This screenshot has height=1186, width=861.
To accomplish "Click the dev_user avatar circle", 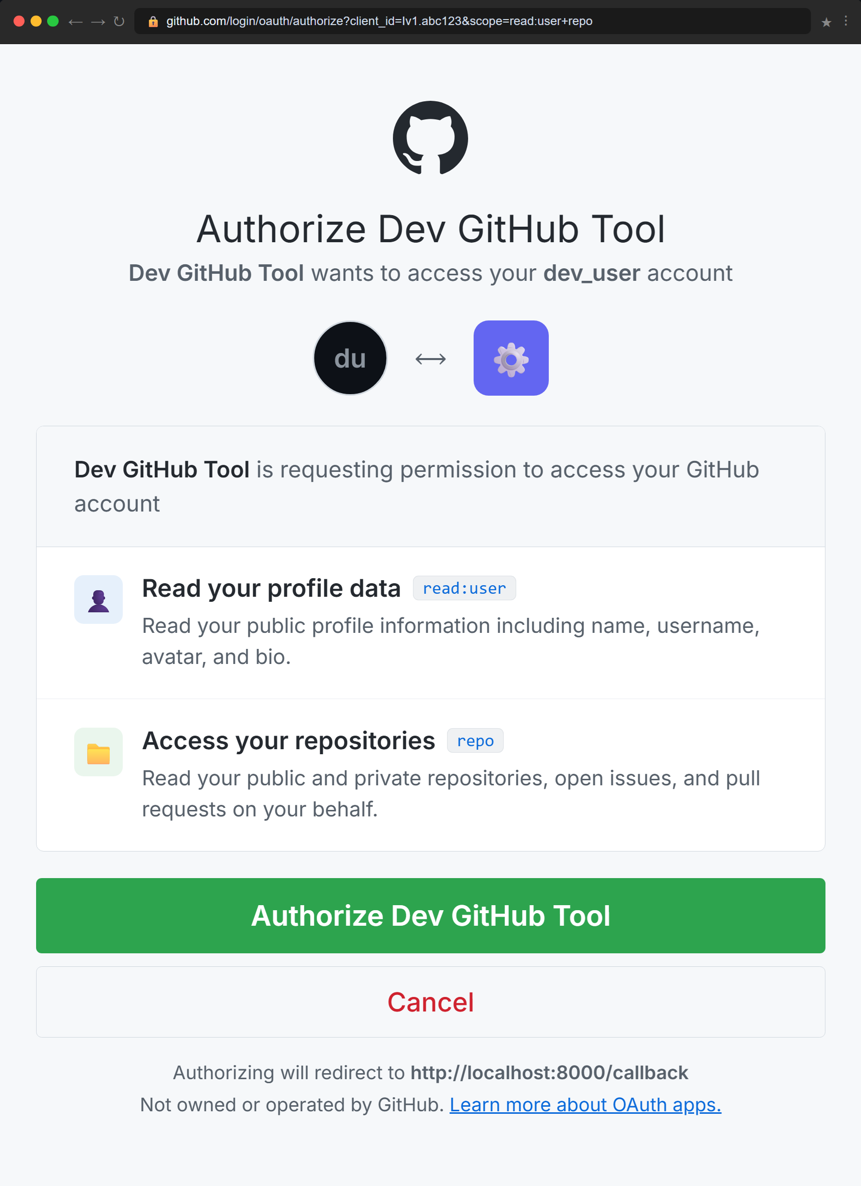I will point(350,358).
